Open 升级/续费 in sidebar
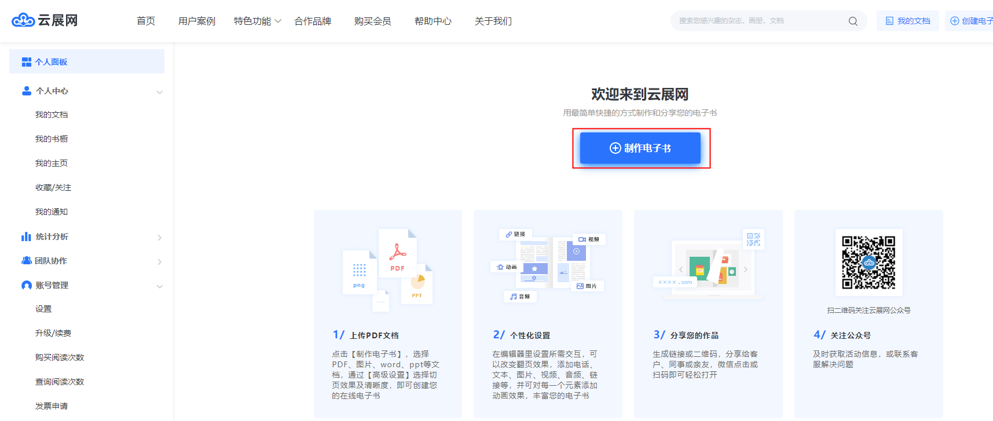Screen dimensions: 993x421 (x=53, y=333)
